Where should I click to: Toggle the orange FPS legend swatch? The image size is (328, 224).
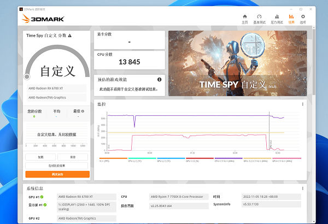click(113, 158)
